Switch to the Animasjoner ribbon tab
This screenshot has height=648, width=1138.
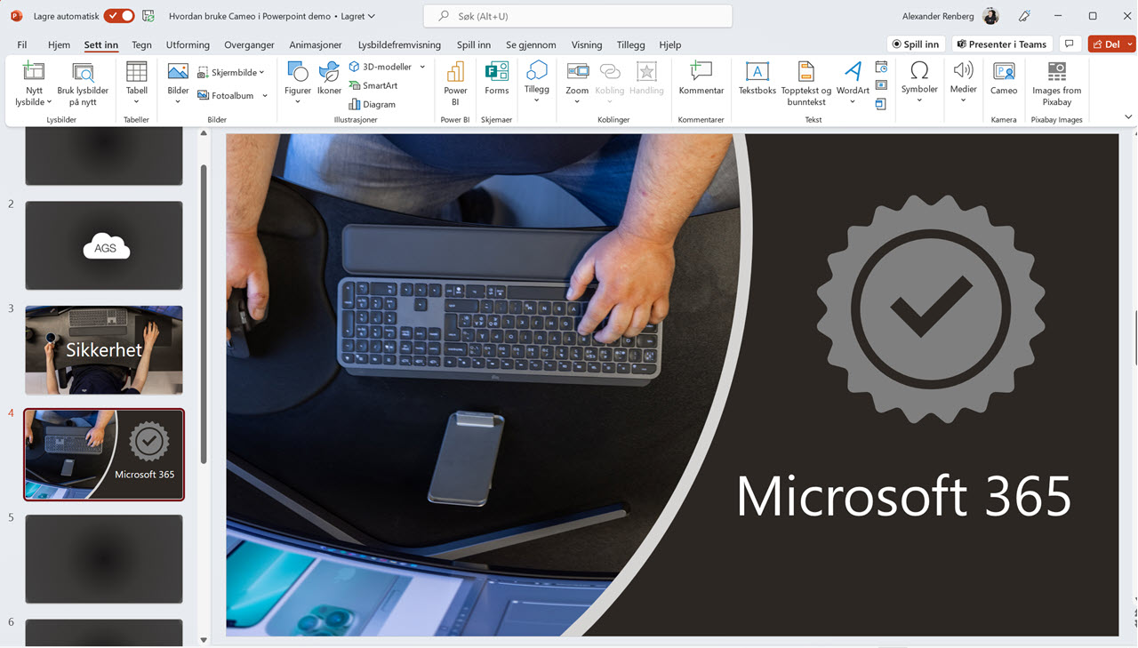[x=316, y=44]
